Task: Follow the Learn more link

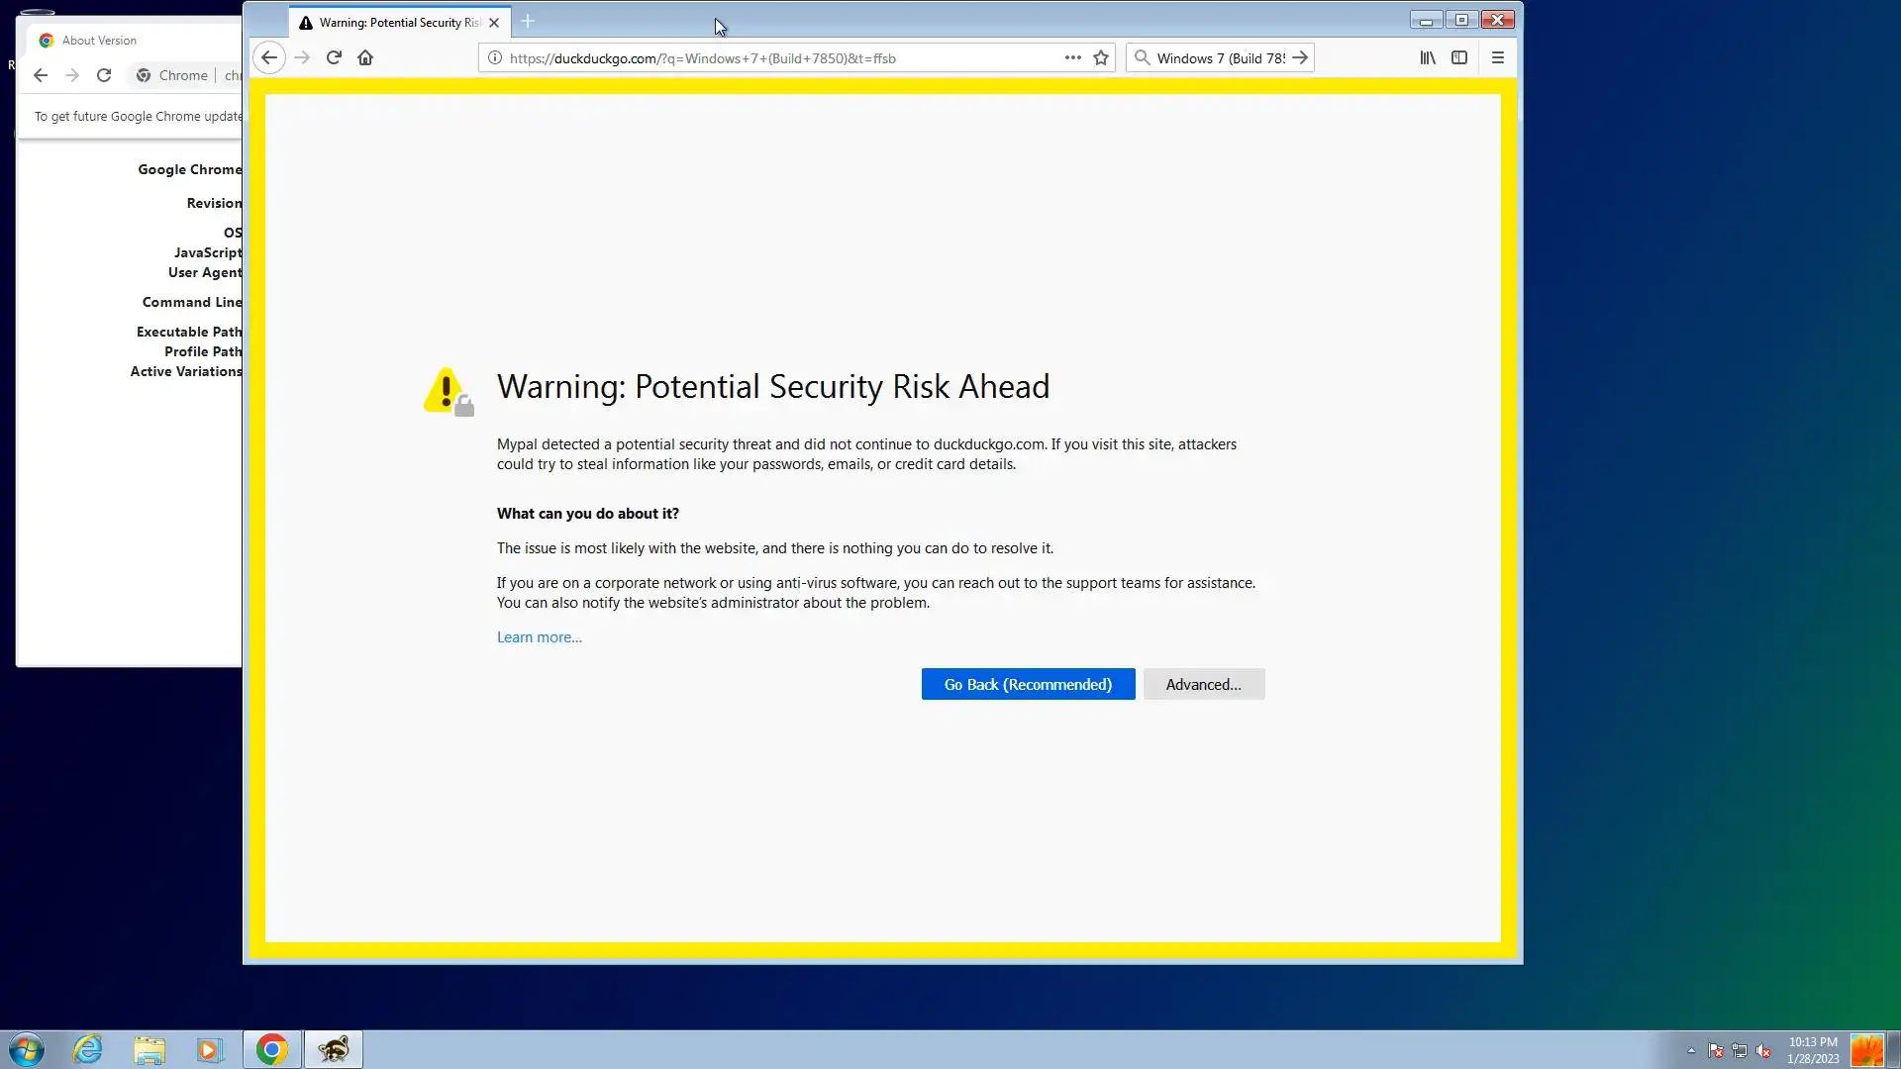Action: (x=539, y=637)
